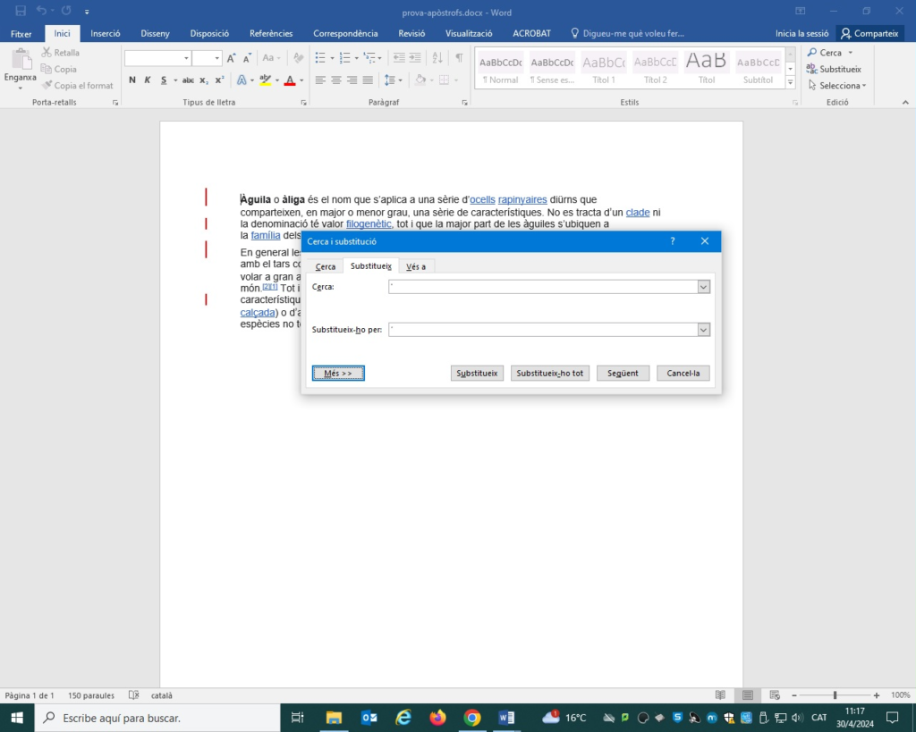Apply strikethrough text formatting
Viewport: 916px width, 732px height.
coord(188,80)
